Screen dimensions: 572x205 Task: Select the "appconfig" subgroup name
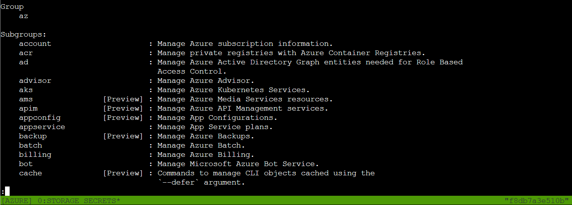[40, 118]
